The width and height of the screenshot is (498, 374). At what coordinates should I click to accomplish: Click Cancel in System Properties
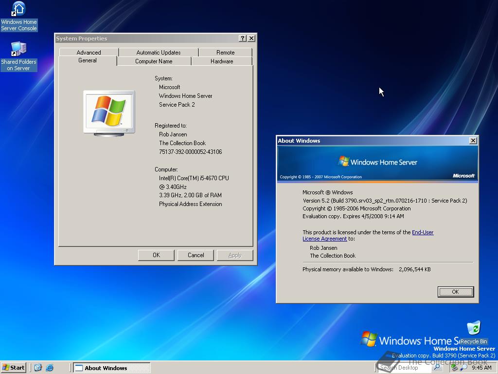tap(196, 255)
